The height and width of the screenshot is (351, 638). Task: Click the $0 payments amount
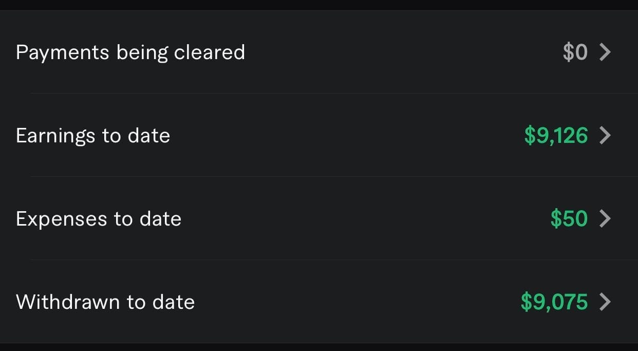pyautogui.click(x=575, y=52)
